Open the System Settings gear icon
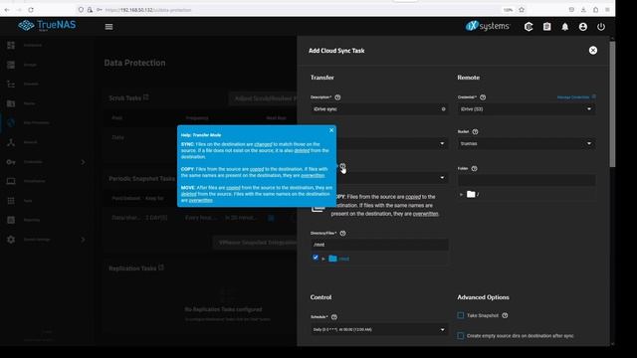This screenshot has width=637, height=358. point(11,240)
